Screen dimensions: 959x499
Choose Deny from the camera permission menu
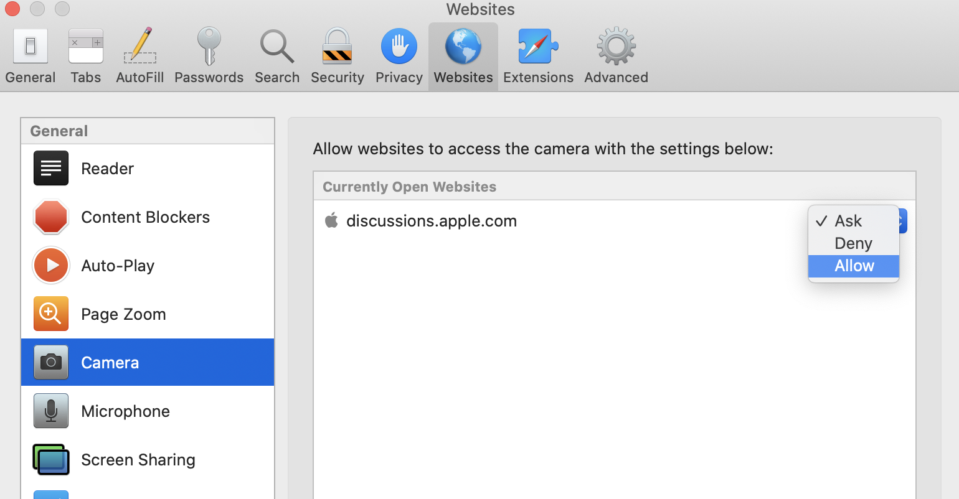point(854,243)
